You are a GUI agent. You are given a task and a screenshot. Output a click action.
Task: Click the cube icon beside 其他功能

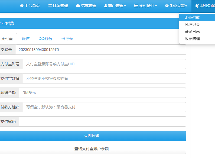(x=197, y=6)
